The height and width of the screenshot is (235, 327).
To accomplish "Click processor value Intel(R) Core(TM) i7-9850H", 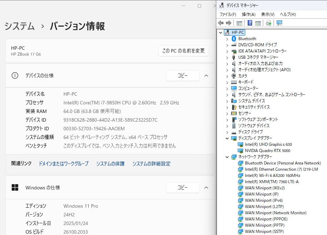I will 121,103.
